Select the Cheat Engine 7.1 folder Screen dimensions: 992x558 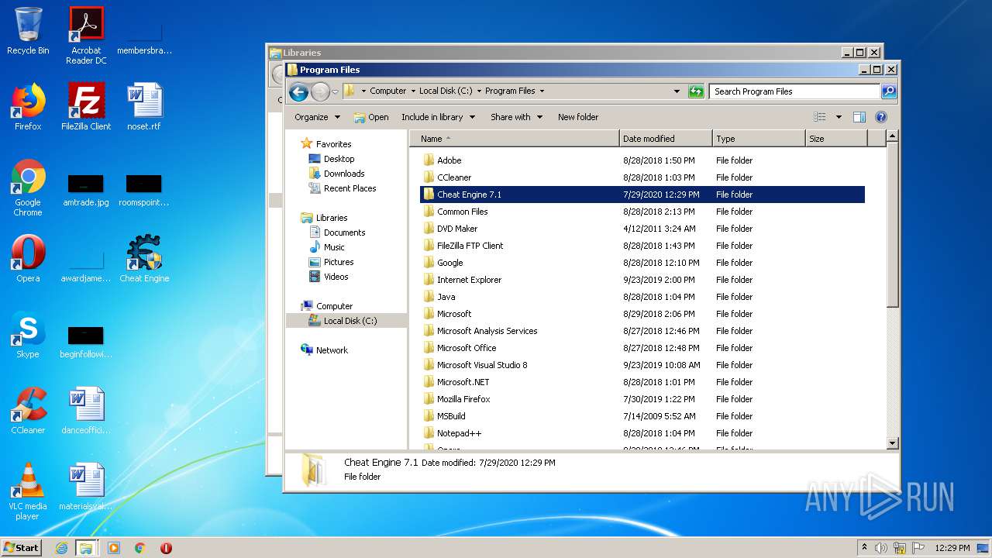pyautogui.click(x=642, y=195)
